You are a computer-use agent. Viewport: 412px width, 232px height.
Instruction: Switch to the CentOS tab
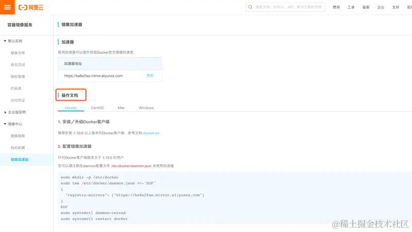point(97,108)
